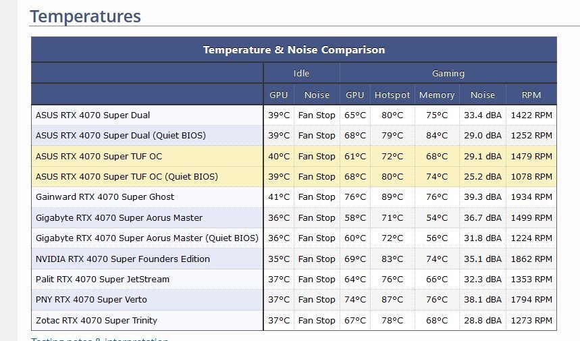Select NVIDIA RTX 4070 Super Founders Edition row
This screenshot has height=341, width=580.
click(x=294, y=259)
